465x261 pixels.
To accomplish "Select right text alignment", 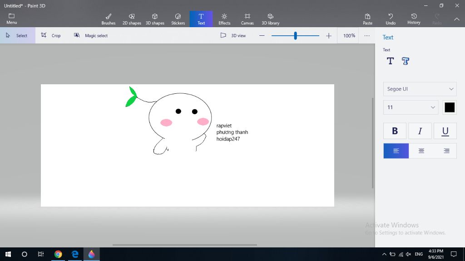I will tap(446, 151).
